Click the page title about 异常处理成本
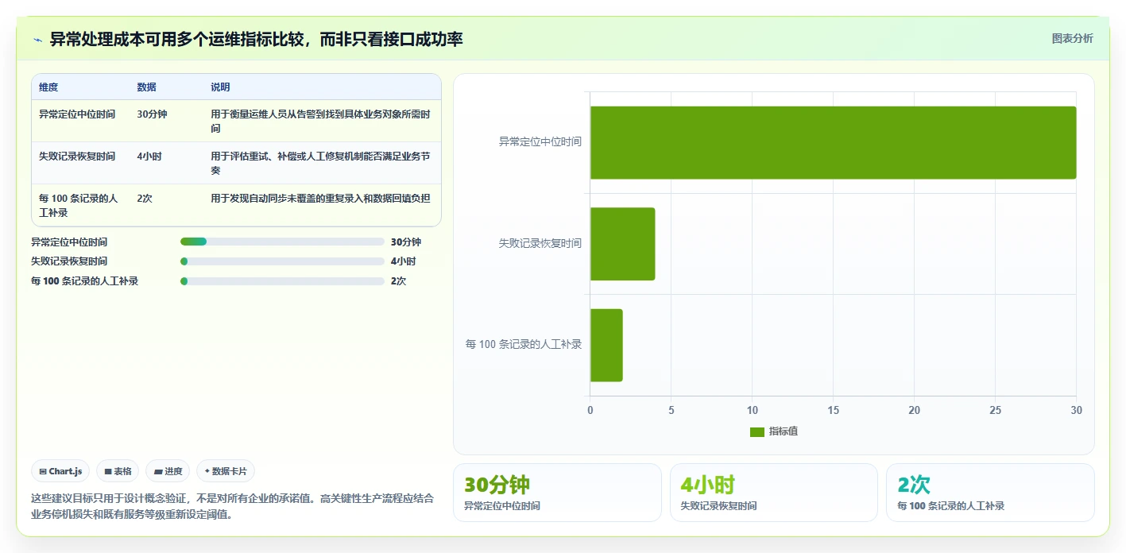Image resolution: width=1126 pixels, height=553 pixels. point(256,39)
